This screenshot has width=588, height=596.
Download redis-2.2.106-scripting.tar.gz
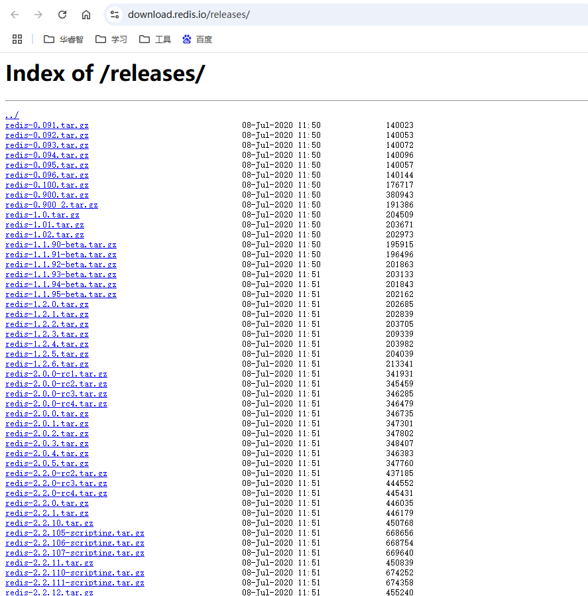75,543
